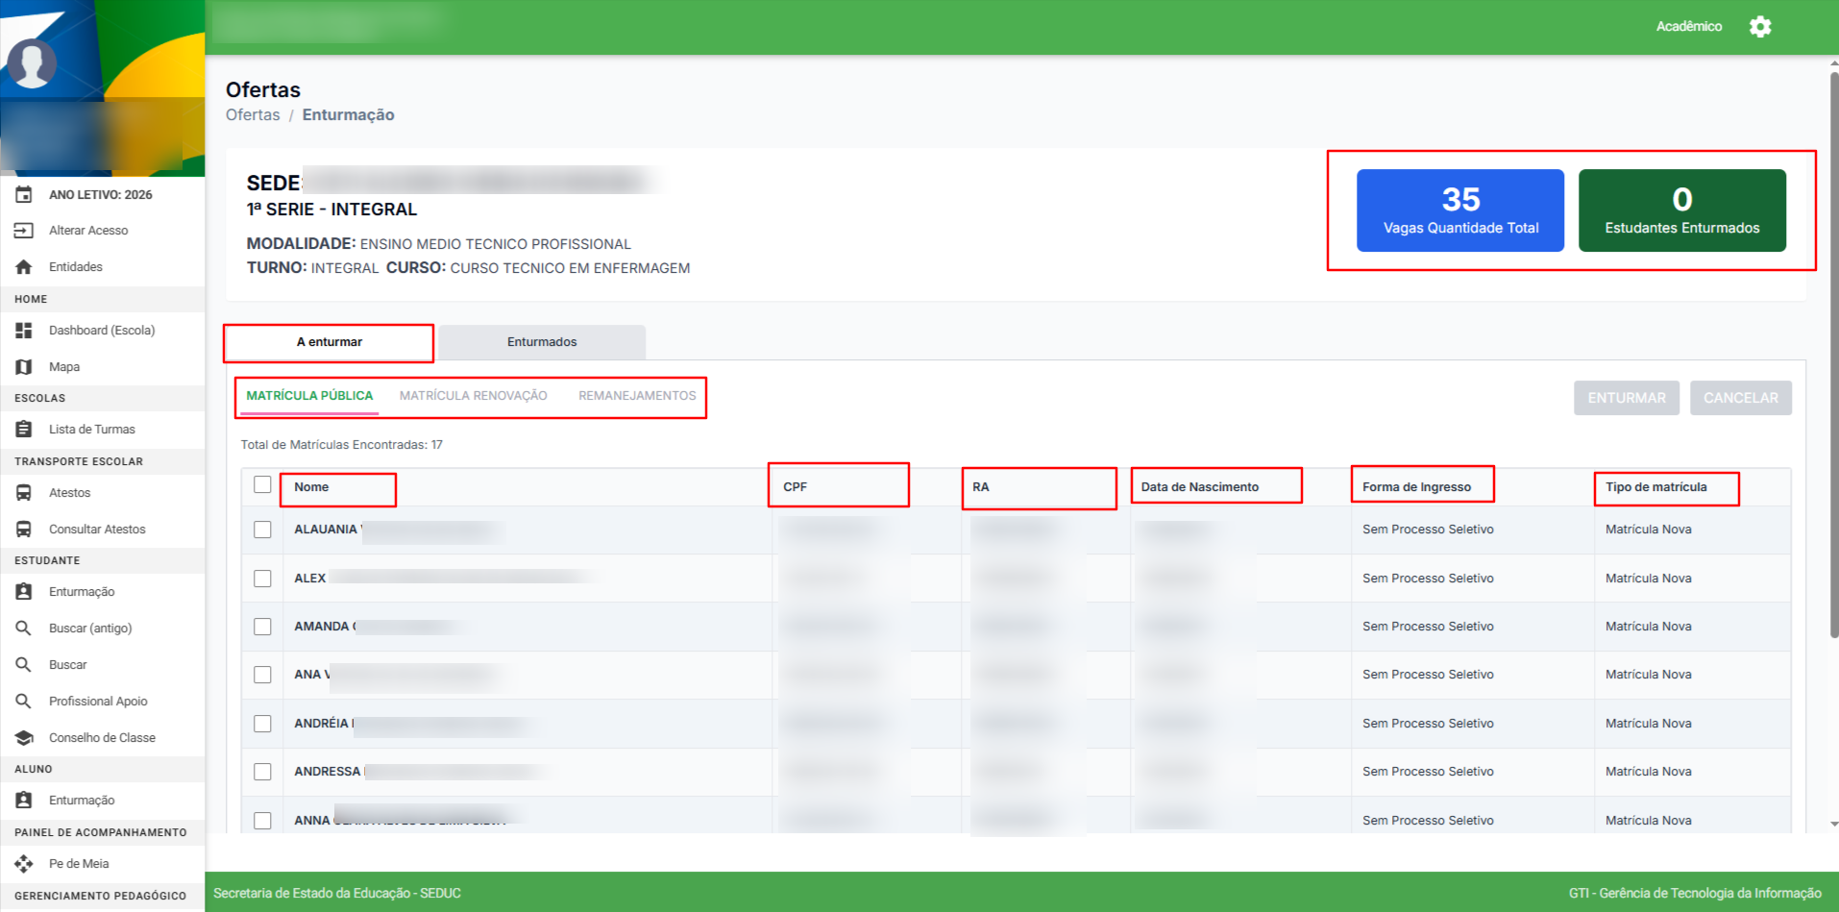This screenshot has width=1839, height=912.
Task: Click the graduation cap Conselho de Classe icon
Action: (x=24, y=738)
